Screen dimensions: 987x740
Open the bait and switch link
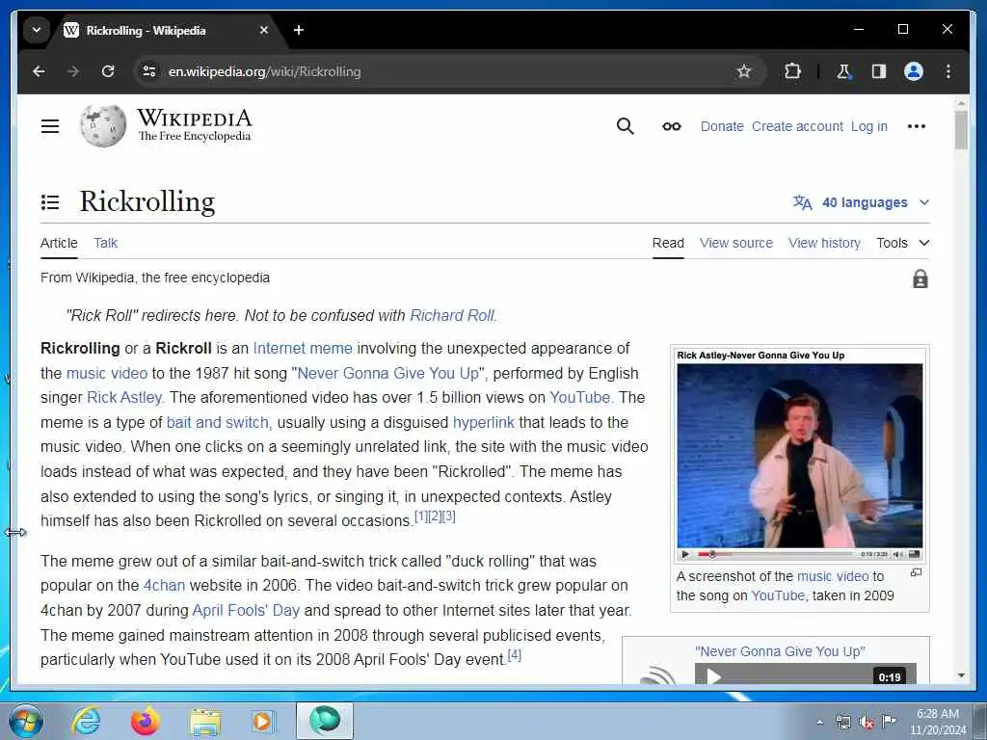pyautogui.click(x=217, y=422)
